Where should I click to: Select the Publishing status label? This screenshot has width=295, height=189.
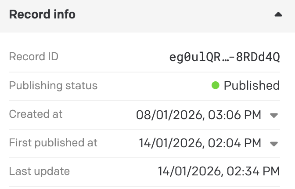[x=54, y=85]
